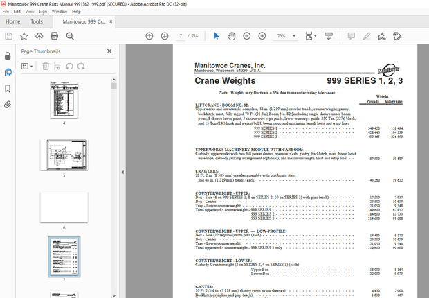The width and height of the screenshot is (429, 298).
Task: Click 'COUNTERWEIGHT - LOWER:' heading
Action: pyautogui.click(x=223, y=261)
